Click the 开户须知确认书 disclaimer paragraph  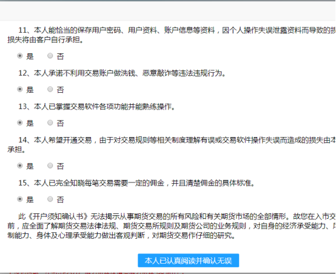172,226
